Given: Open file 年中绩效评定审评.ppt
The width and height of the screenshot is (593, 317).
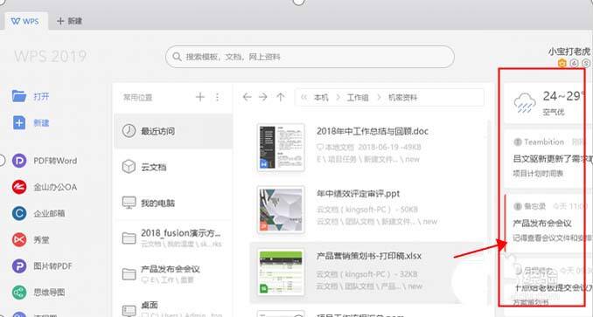Looking at the screenshot, I should 358,194.
